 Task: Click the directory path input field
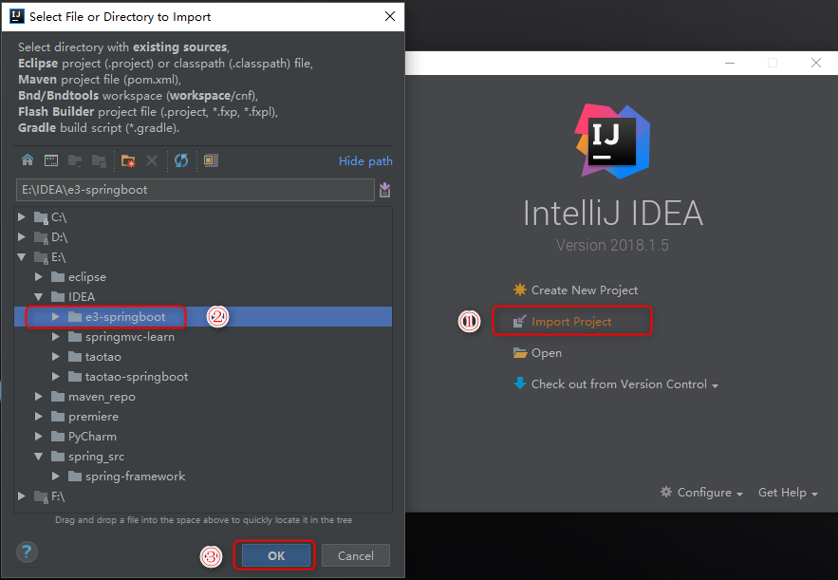coord(195,190)
